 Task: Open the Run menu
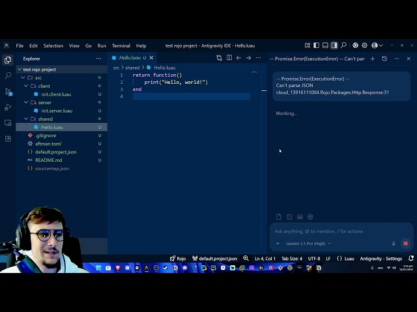(x=102, y=45)
